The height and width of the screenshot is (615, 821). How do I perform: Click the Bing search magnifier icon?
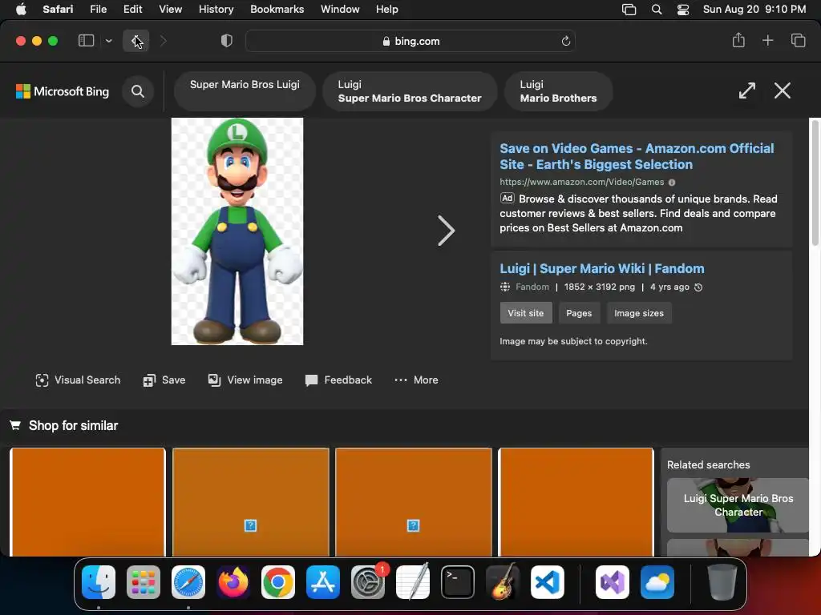pyautogui.click(x=138, y=91)
